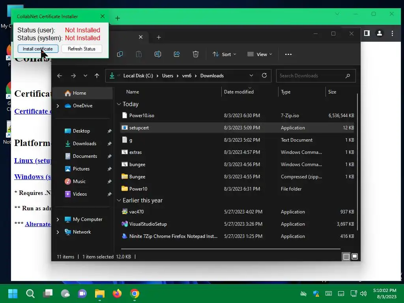Viewport: 404px width, 303px height.
Task: Go forward with the Explorer forward arrow
Action: coord(73,76)
